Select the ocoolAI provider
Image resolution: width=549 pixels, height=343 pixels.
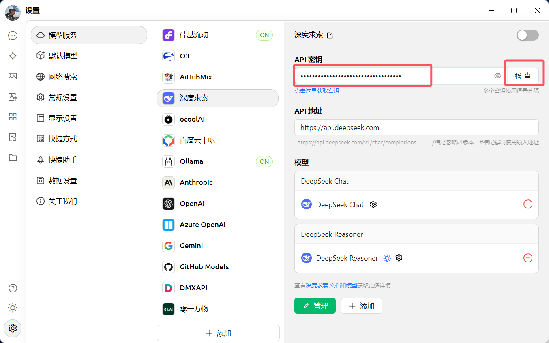click(218, 119)
